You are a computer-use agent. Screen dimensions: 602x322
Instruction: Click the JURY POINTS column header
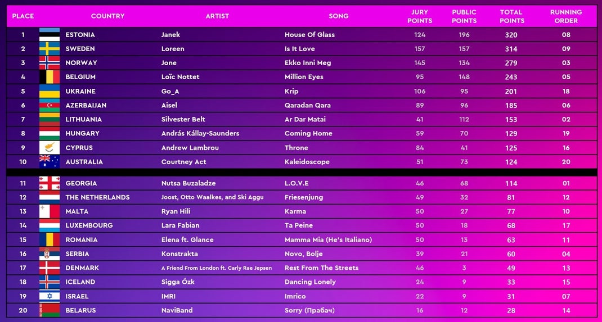point(420,16)
